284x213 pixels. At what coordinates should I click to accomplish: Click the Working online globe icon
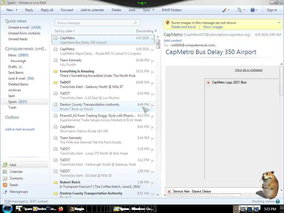click(278, 201)
